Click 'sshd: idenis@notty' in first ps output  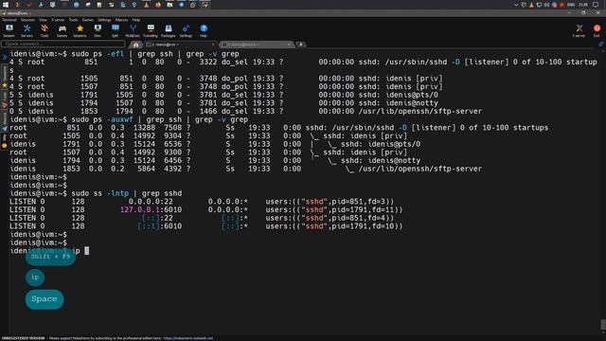tap(399, 103)
